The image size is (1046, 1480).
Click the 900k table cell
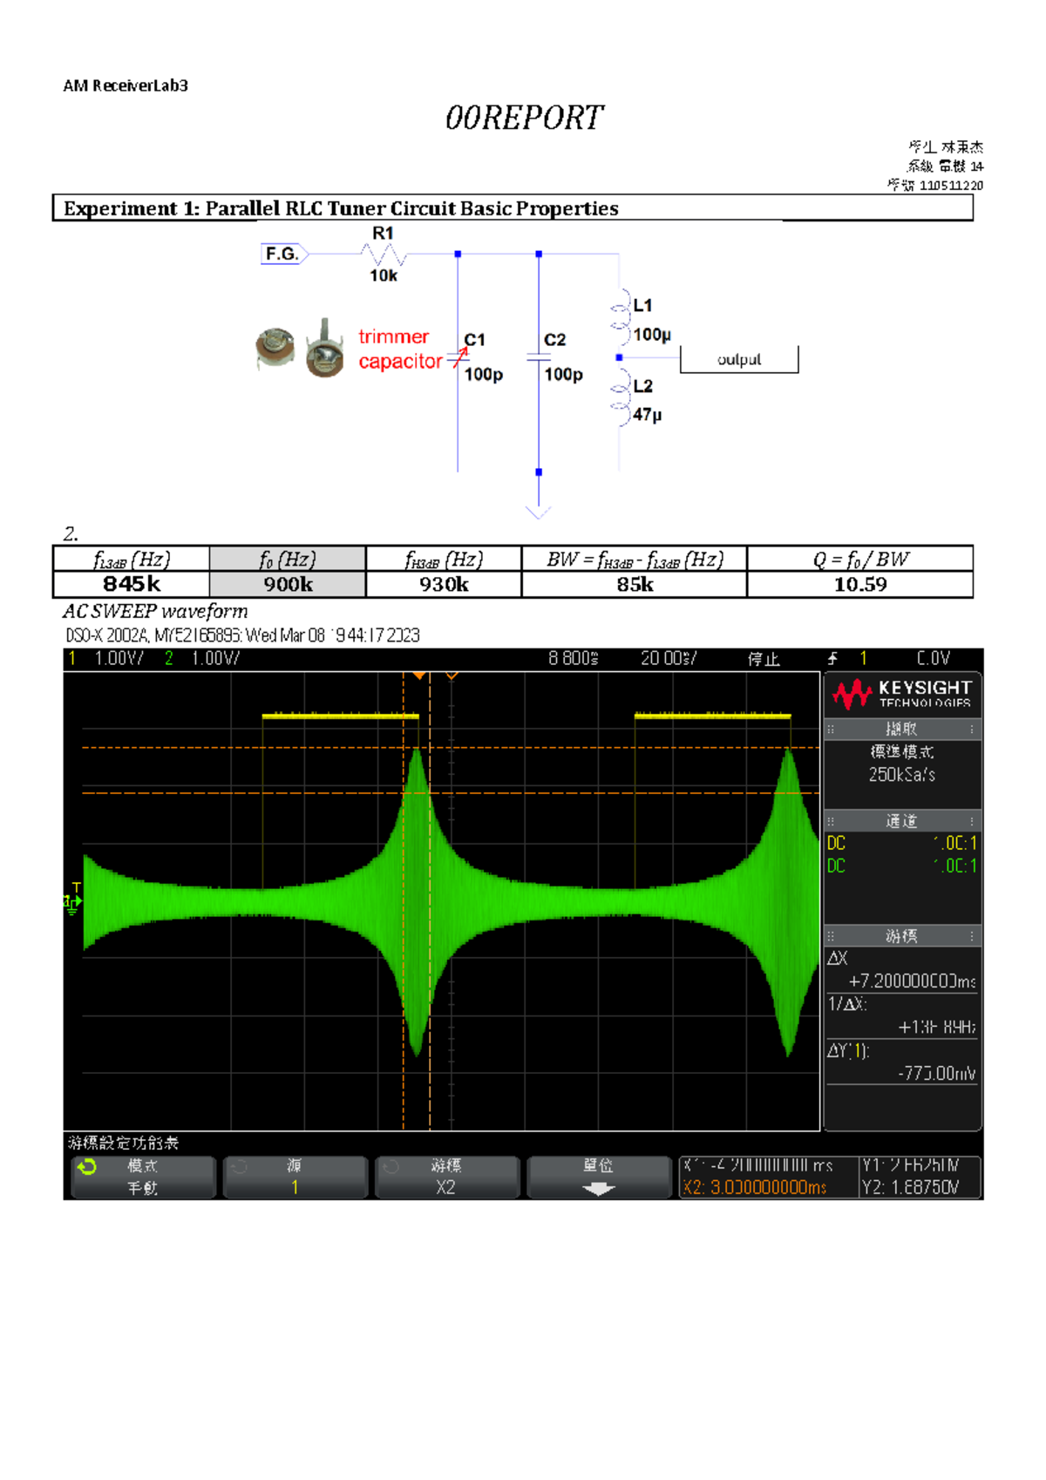click(288, 584)
